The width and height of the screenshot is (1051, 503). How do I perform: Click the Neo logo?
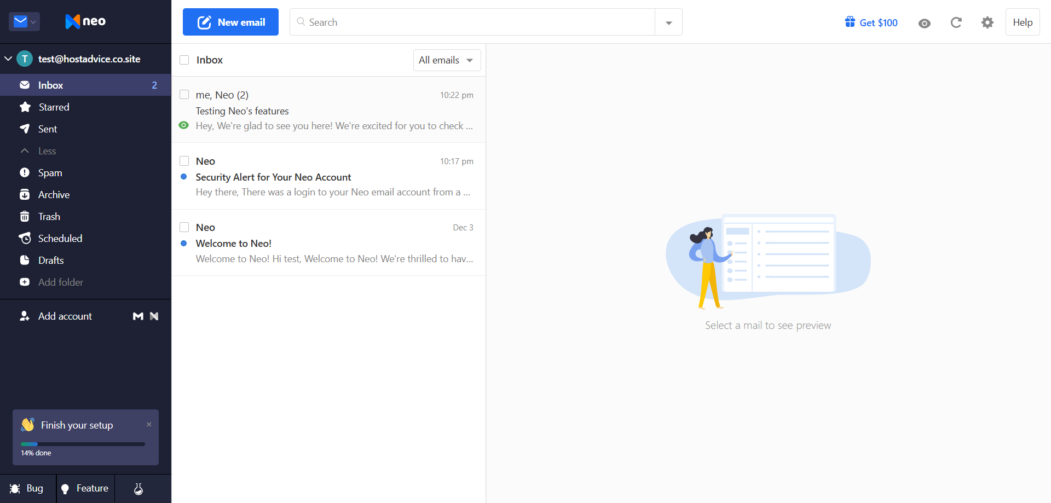85,21
